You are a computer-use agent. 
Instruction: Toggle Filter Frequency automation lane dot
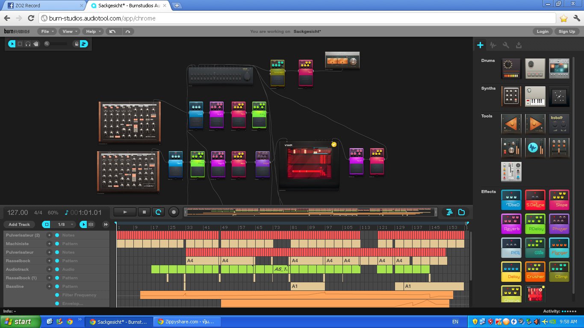click(57, 295)
